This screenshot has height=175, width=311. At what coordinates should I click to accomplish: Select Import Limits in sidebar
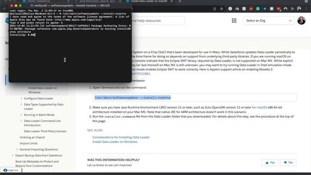pos(28,143)
